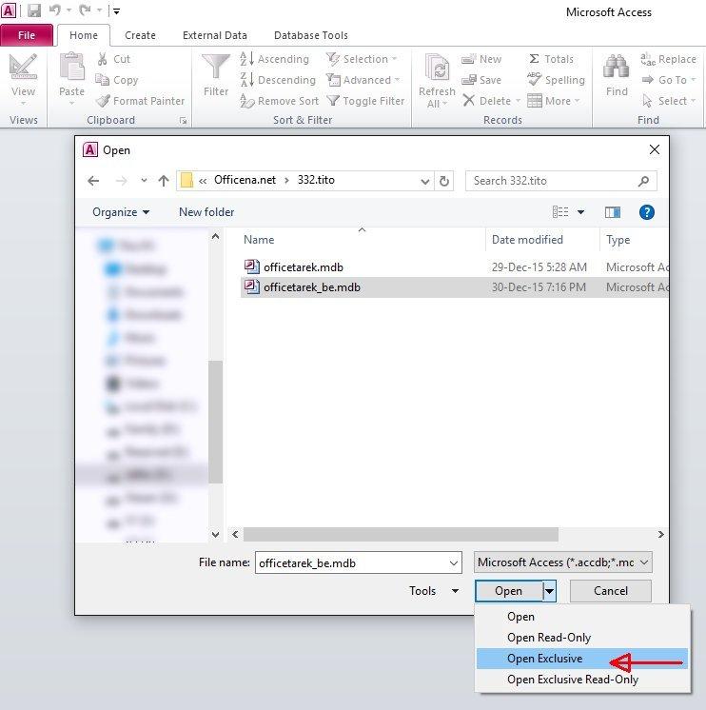Open the Clipboard group dialog launcher

183,121
